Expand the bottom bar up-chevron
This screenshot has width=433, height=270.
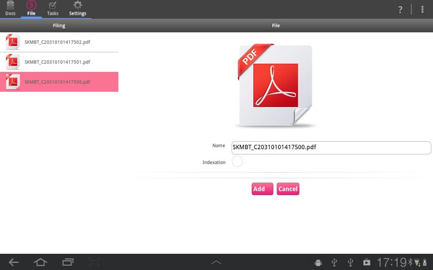click(x=216, y=262)
